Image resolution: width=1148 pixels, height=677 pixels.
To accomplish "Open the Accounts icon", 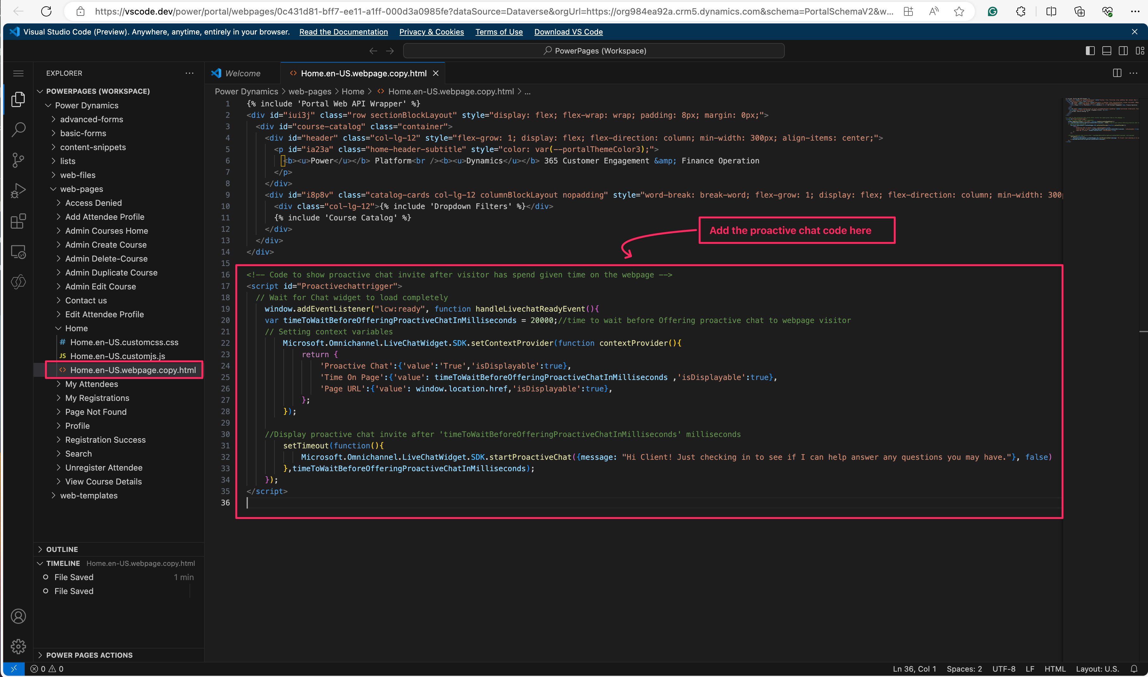I will (18, 616).
